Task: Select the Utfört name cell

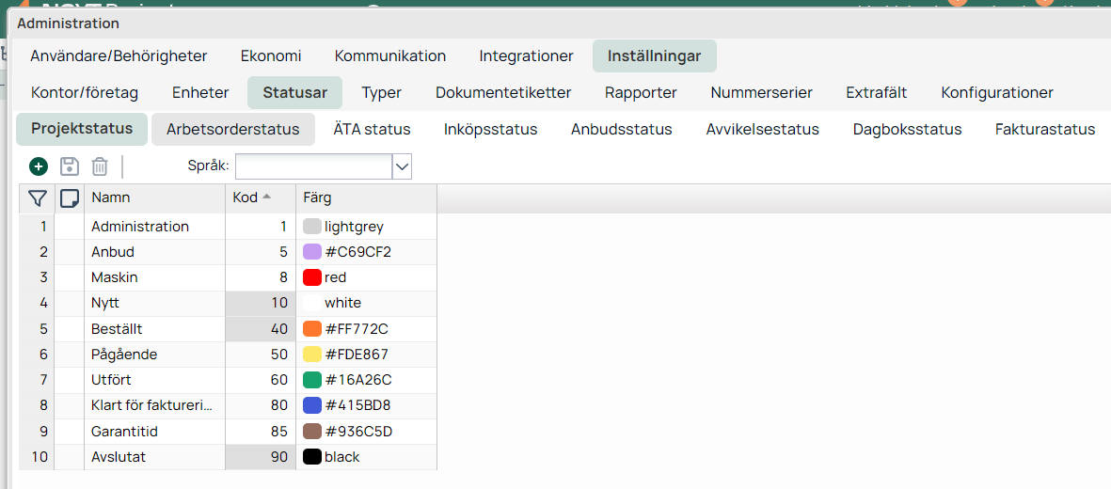Action: click(154, 380)
